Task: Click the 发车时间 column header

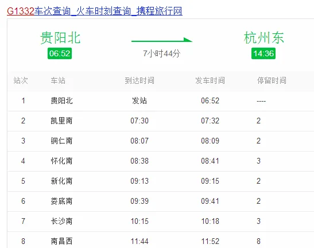Action: 210,80
